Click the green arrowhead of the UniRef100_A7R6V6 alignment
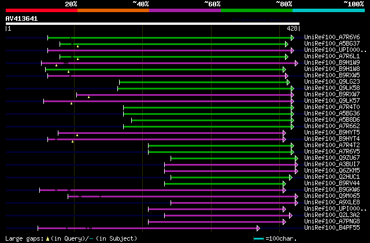Image resolution: width=370 pixels, height=243 pixels. (x=293, y=38)
